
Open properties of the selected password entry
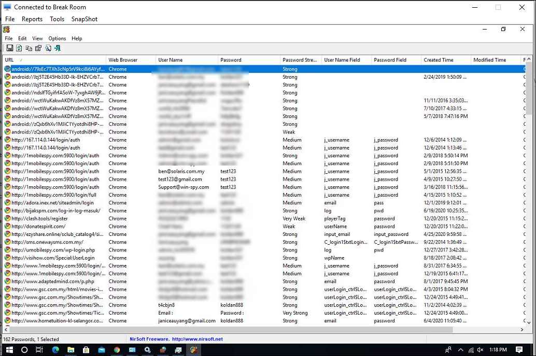(38, 48)
